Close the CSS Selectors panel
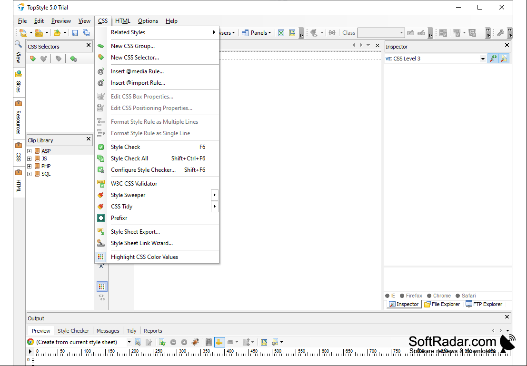The height and width of the screenshot is (366, 527). (x=89, y=45)
